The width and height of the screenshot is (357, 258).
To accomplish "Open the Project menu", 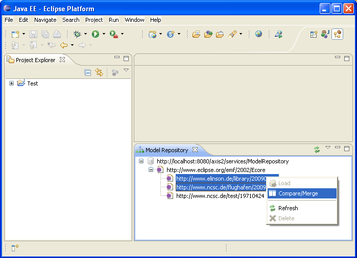I will (x=94, y=20).
